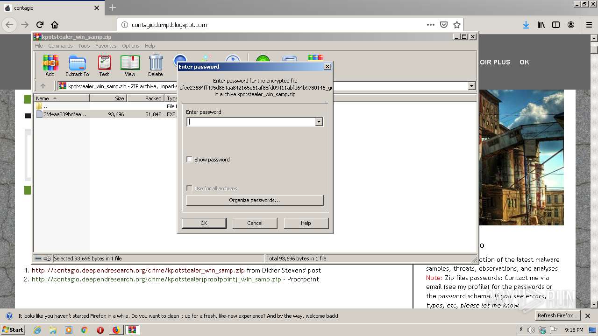Open the WinRAR Commands menu
Screen dimensions: 598x336
(x=60, y=46)
